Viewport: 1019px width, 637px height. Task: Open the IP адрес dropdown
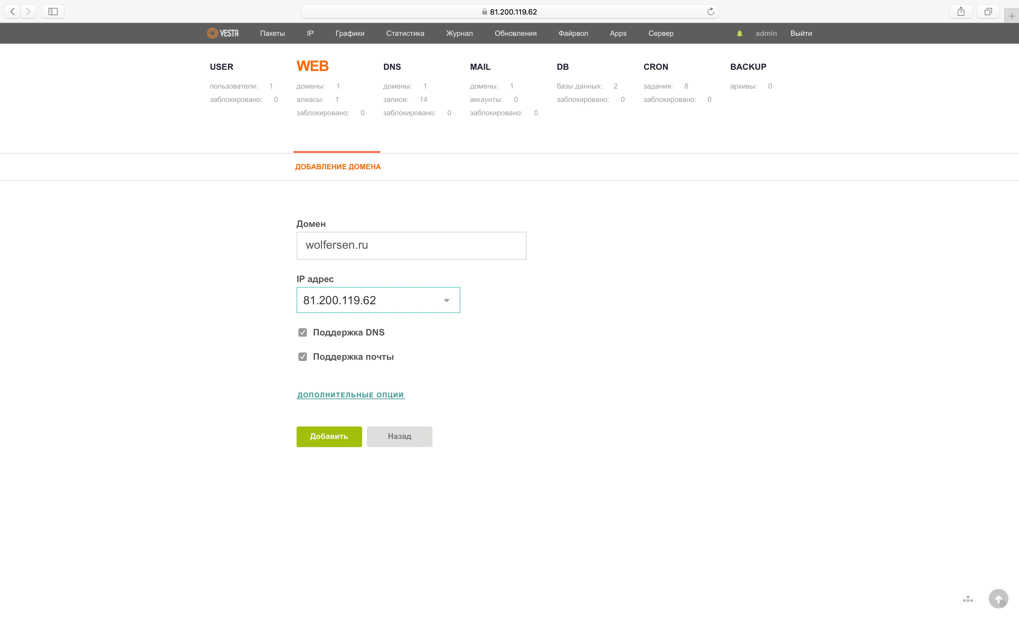(x=378, y=300)
